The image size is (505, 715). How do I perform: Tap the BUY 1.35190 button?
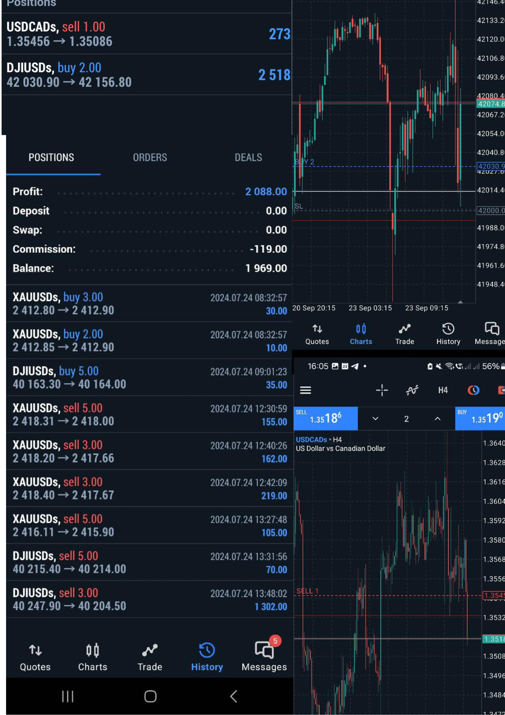point(480,418)
